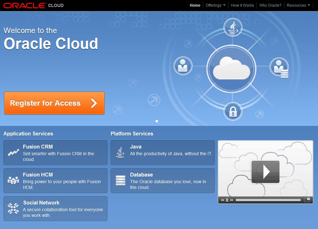
Task: Open the Fusion HCM link
Action: (x=38, y=175)
